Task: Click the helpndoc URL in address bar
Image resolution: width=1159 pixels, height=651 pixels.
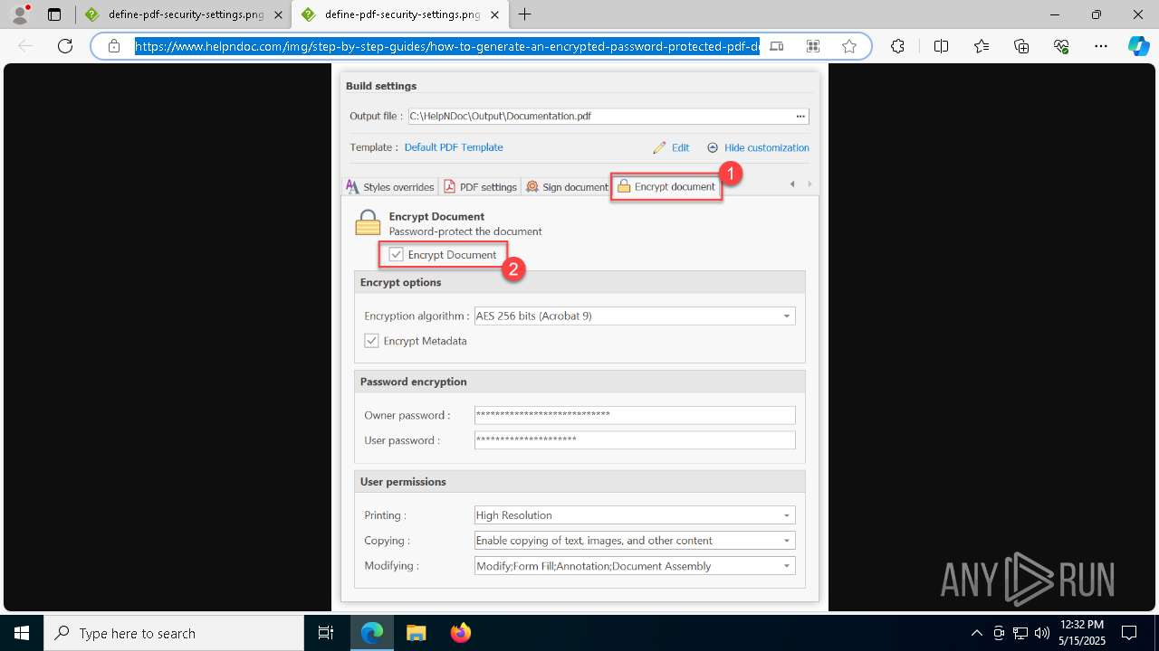Action: click(x=447, y=46)
